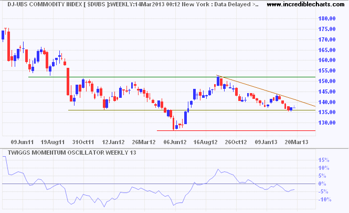This screenshot has height=213, width=349.
Task: Select the 180.00 price axis label
Action: (327, 18)
